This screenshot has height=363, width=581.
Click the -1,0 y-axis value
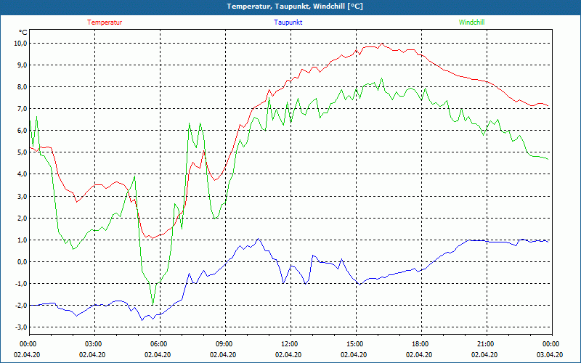[22, 284]
